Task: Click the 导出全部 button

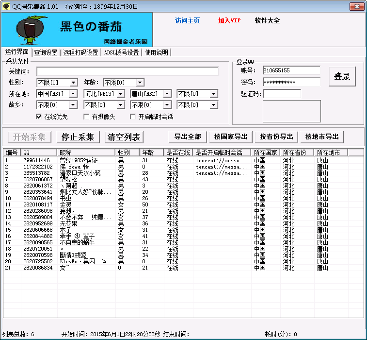Action: (188, 136)
